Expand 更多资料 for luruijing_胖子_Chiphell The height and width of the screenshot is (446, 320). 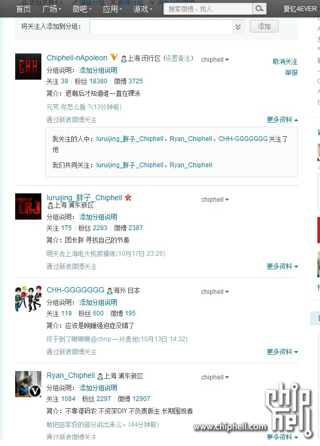(x=282, y=267)
